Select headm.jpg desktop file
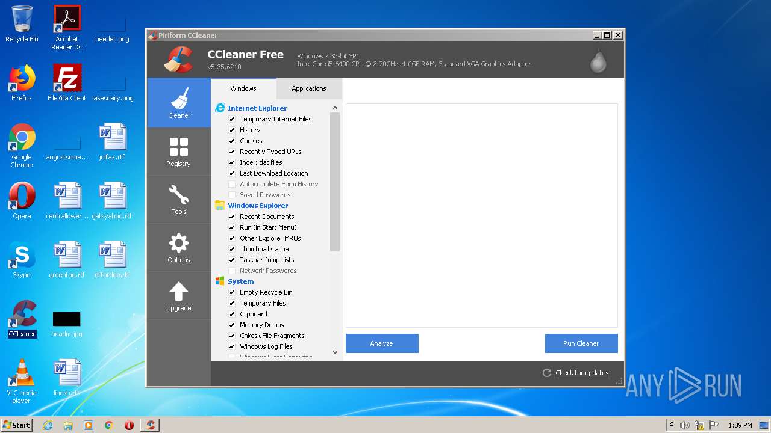This screenshot has height=433, width=771. click(x=67, y=325)
